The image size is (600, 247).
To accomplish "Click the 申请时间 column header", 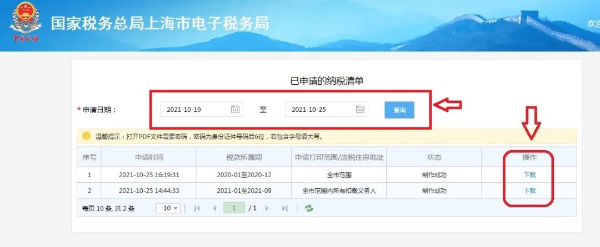I will click(149, 157).
